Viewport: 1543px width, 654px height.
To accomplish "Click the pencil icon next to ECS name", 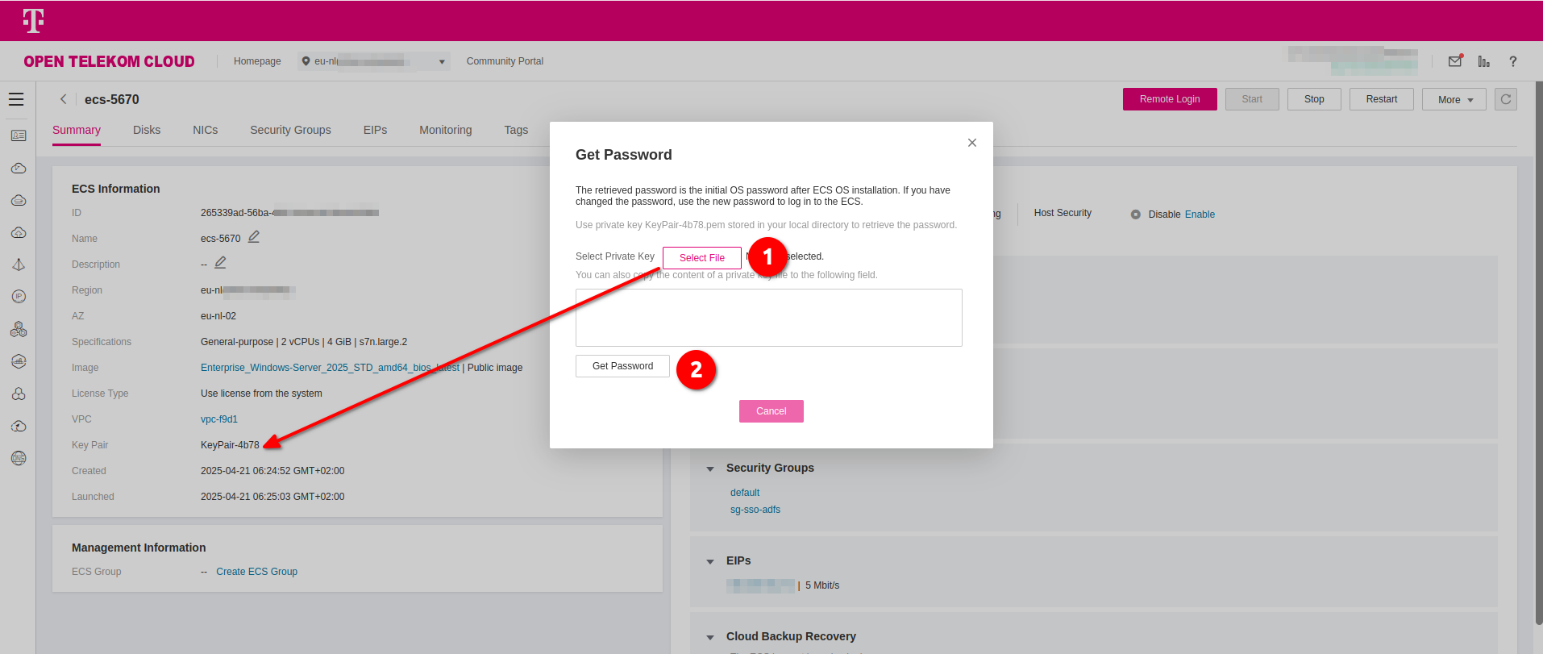I will click(x=254, y=237).
